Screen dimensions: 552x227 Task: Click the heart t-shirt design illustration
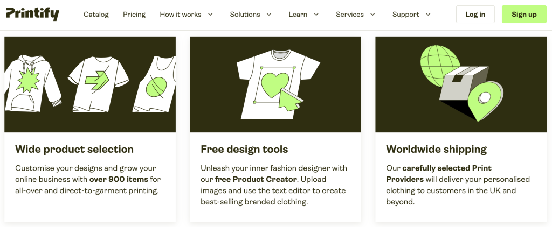(x=275, y=83)
